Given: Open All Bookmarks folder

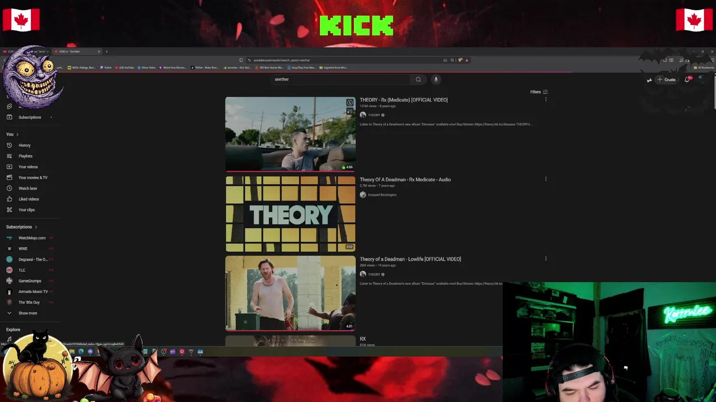Looking at the screenshot, I should (704, 68).
